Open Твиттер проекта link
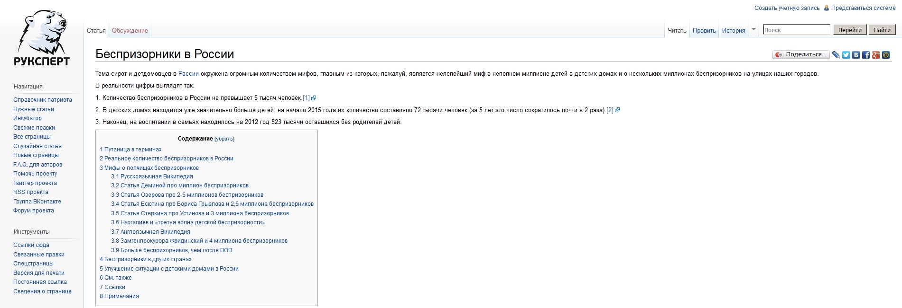Image resolution: width=902 pixels, height=308 pixels. coord(35,183)
